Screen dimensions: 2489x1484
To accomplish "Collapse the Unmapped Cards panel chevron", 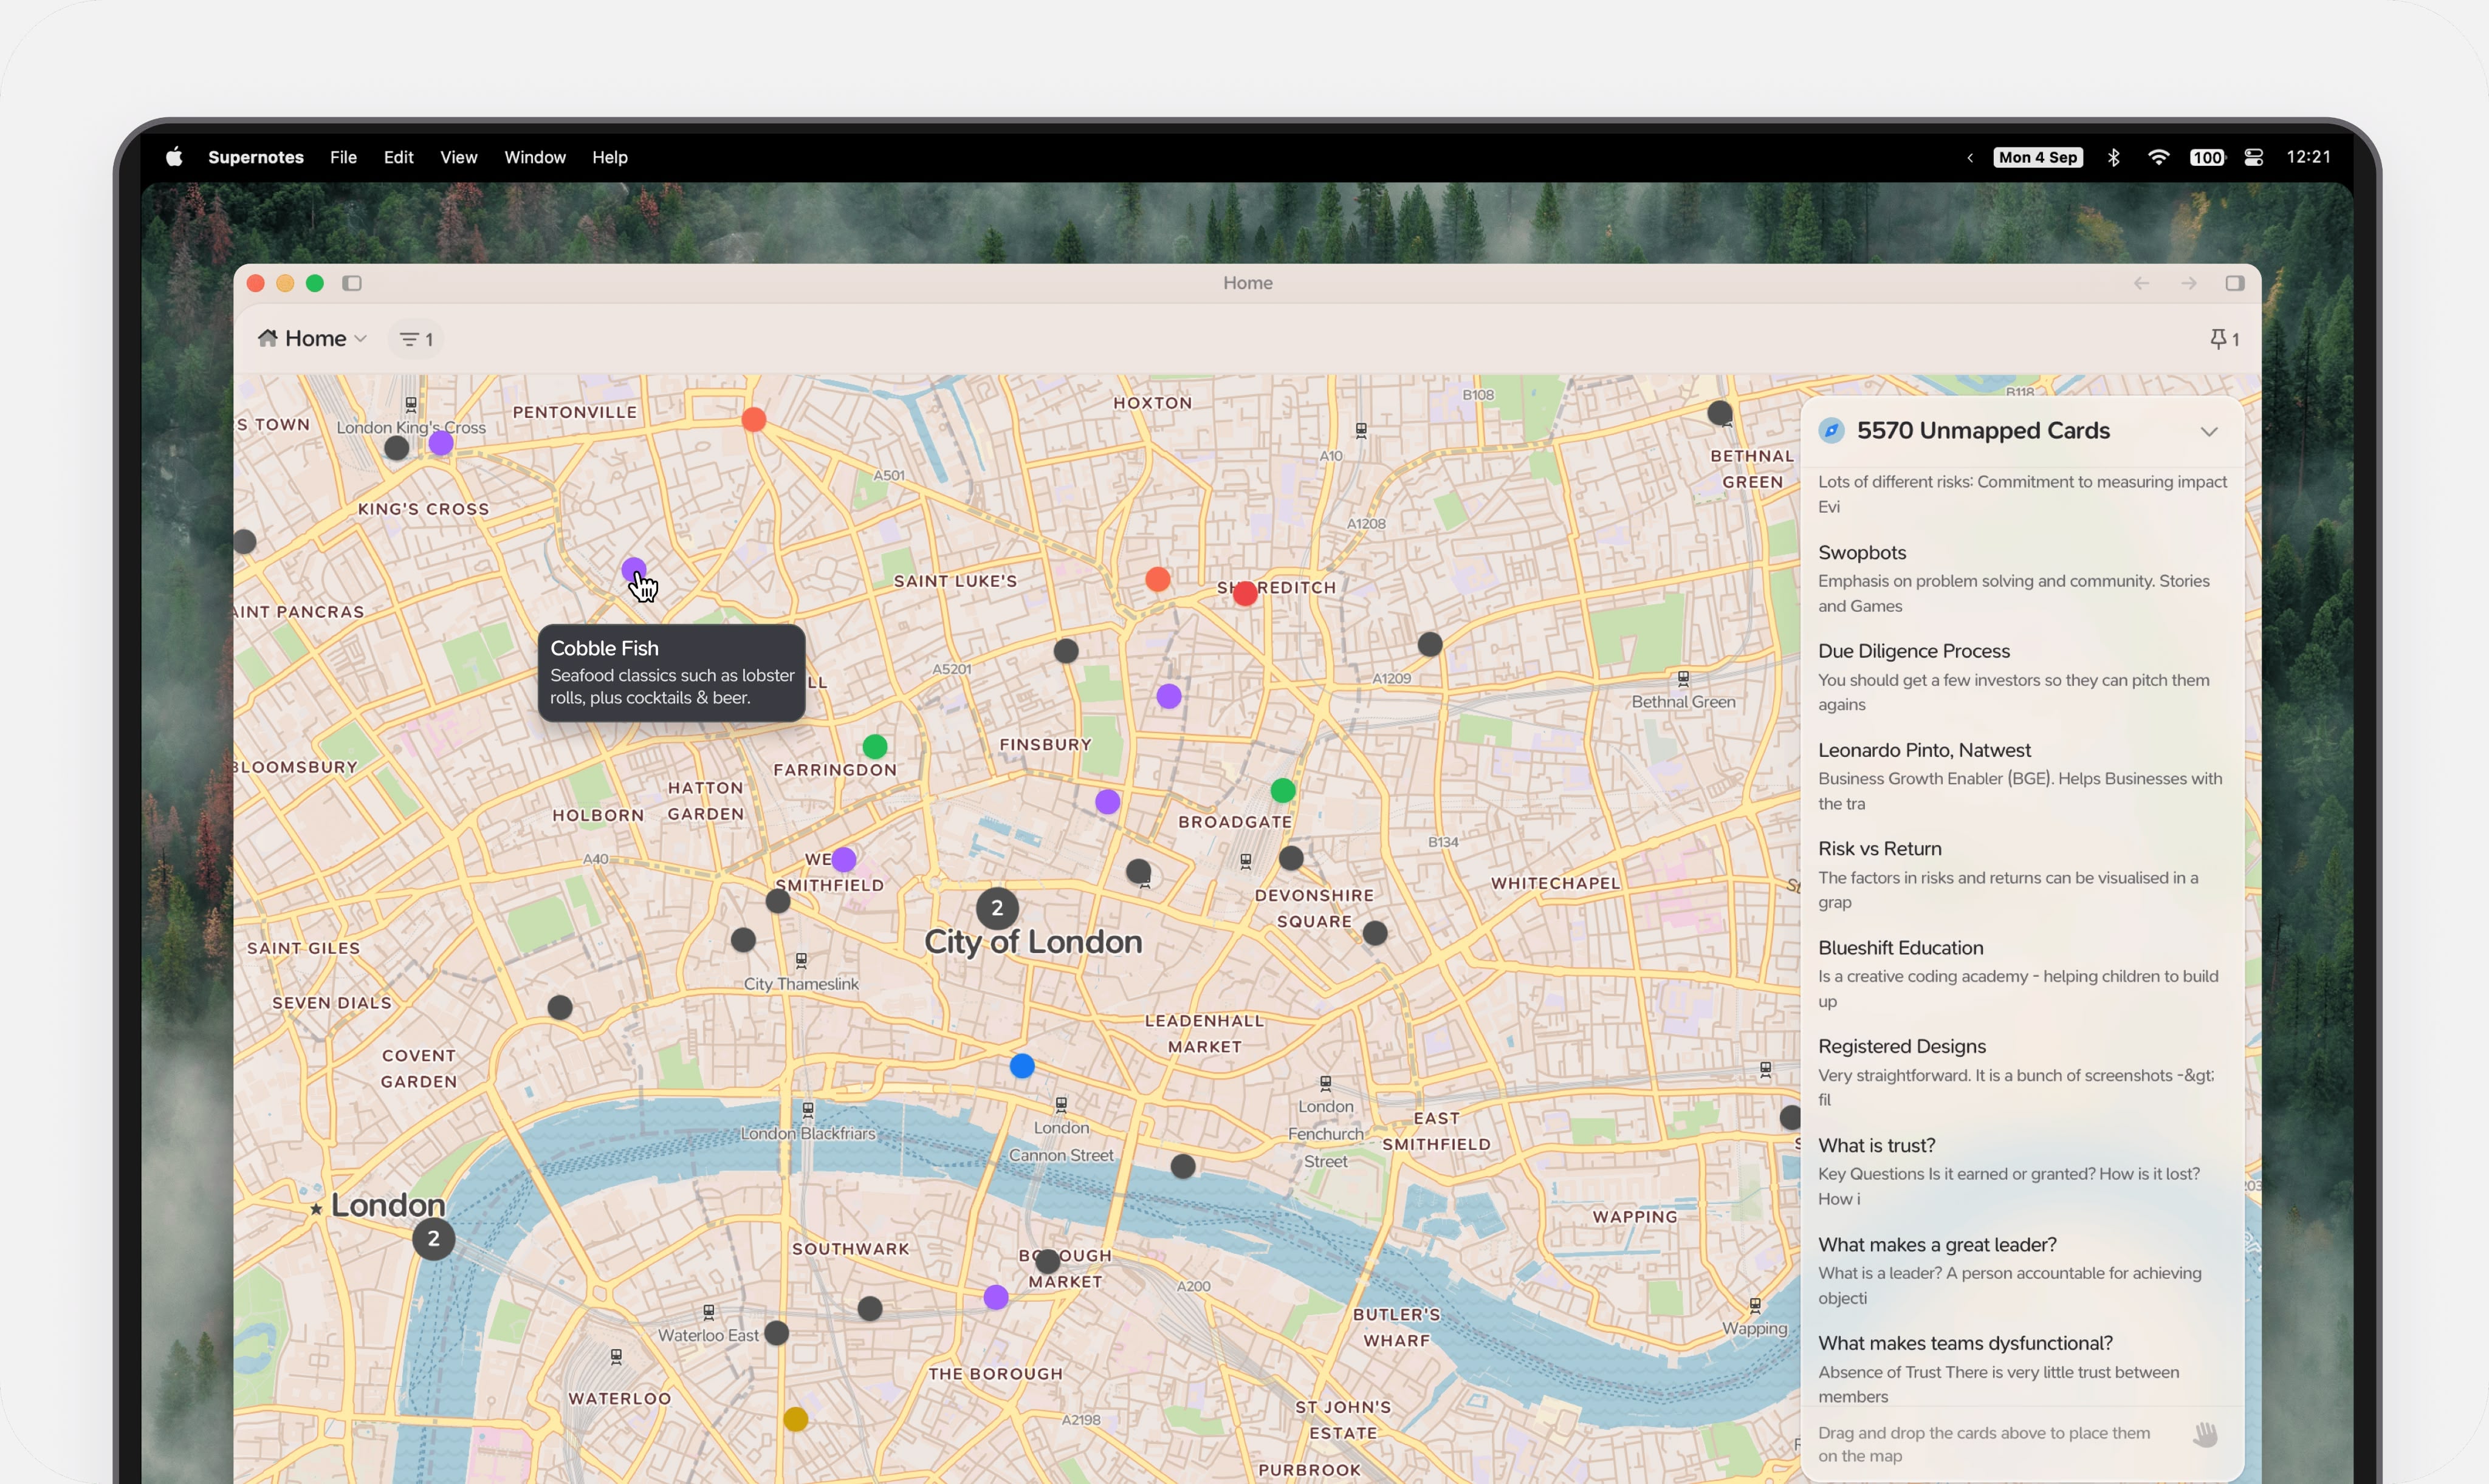I will 2209,431.
